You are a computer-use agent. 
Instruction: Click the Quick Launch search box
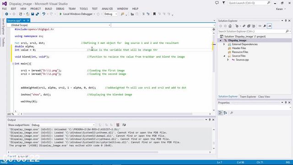[x=249, y=3]
